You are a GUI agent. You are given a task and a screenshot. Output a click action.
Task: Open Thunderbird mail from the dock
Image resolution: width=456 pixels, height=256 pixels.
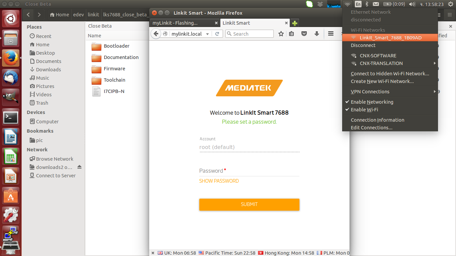point(11,78)
